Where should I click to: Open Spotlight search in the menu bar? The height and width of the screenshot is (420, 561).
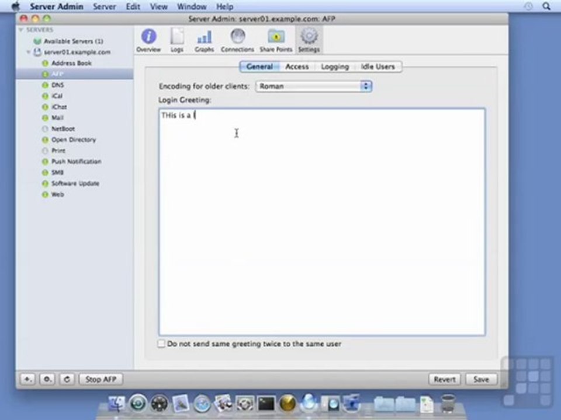[546, 6]
